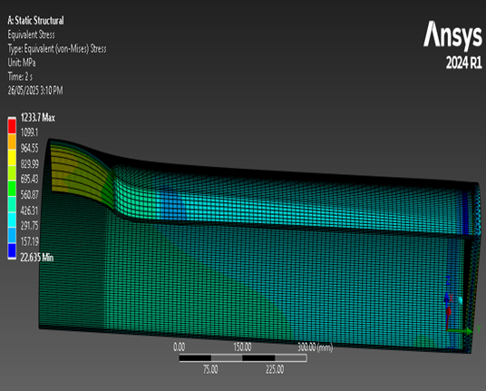Select the 22.635 Min legend value
The height and width of the screenshot is (391, 486).
click(x=37, y=258)
